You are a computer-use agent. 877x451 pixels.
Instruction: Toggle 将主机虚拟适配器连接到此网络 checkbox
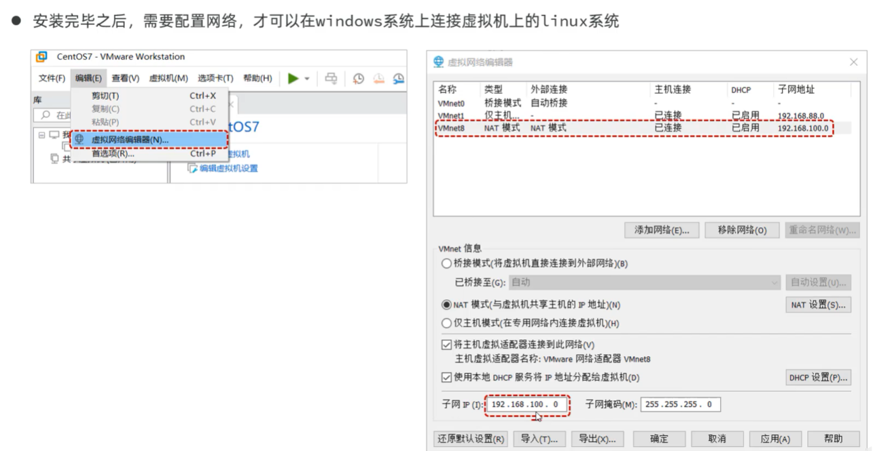[446, 345]
